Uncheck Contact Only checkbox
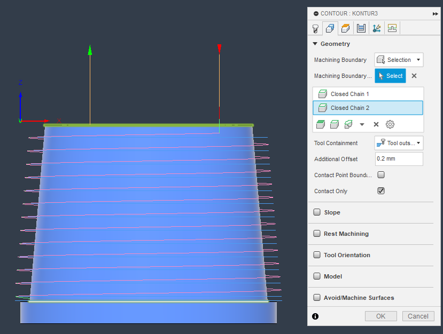This screenshot has height=334, width=443. point(381,191)
